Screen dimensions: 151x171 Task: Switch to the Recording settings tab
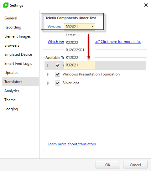[x=13, y=27]
